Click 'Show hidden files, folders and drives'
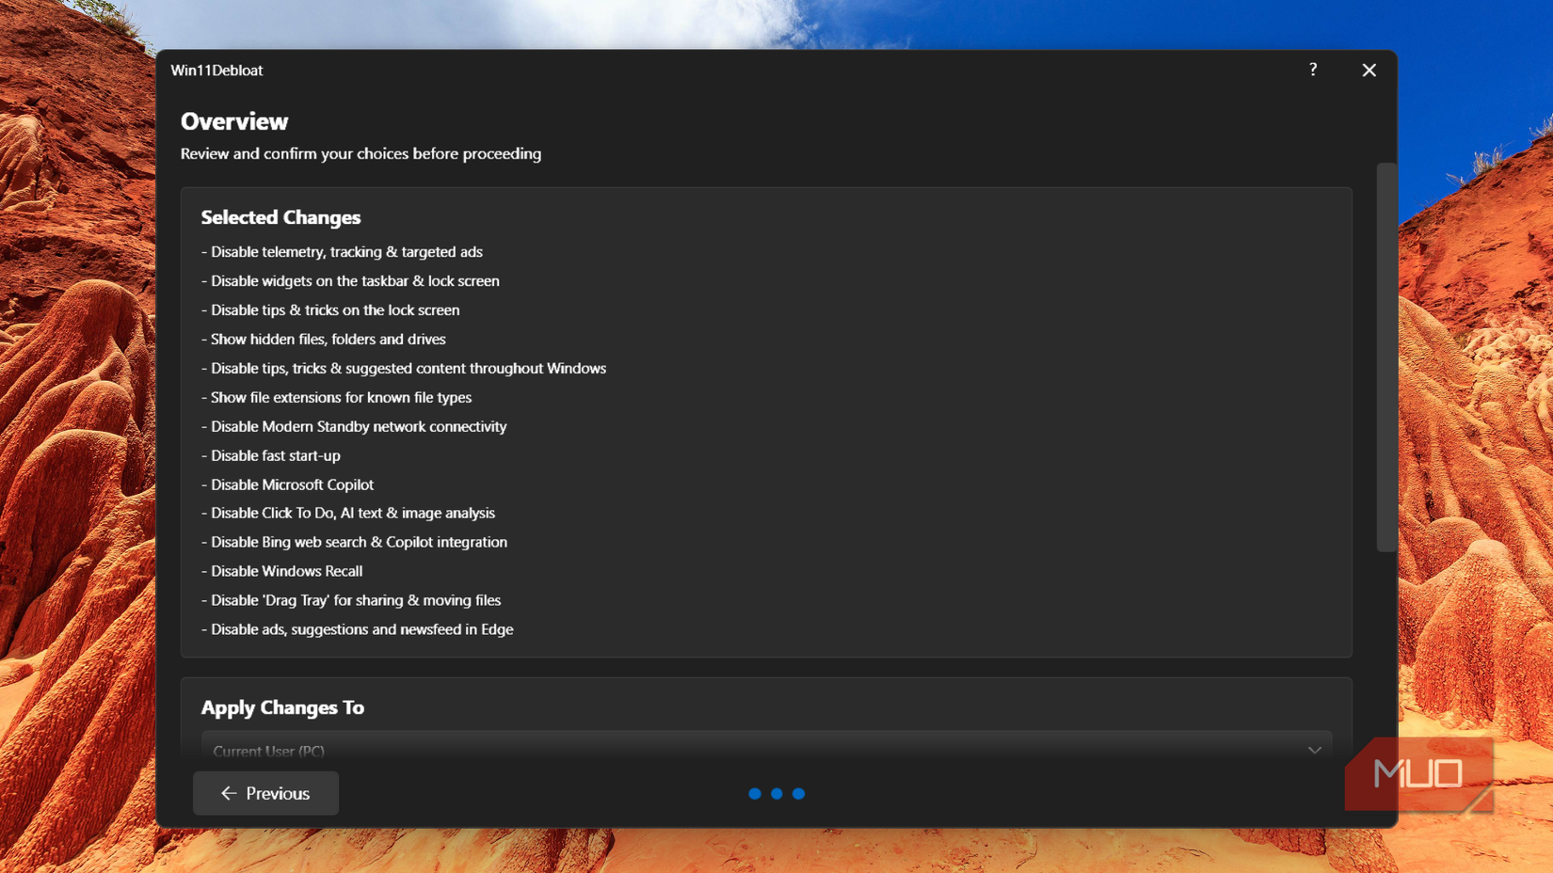 [328, 339]
